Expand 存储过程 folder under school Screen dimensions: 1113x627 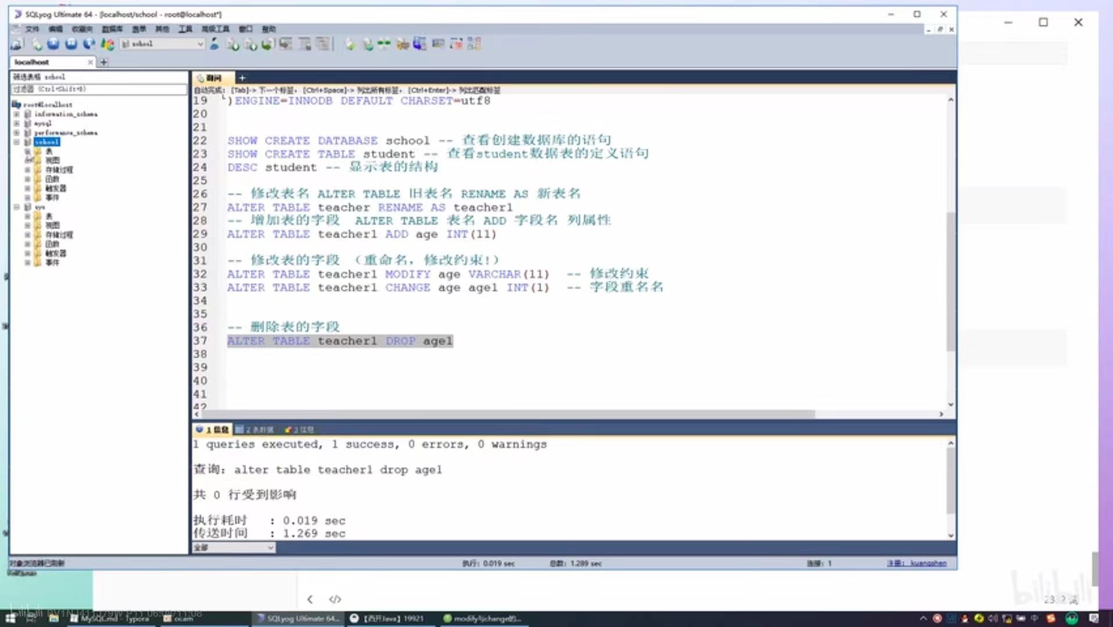27,170
